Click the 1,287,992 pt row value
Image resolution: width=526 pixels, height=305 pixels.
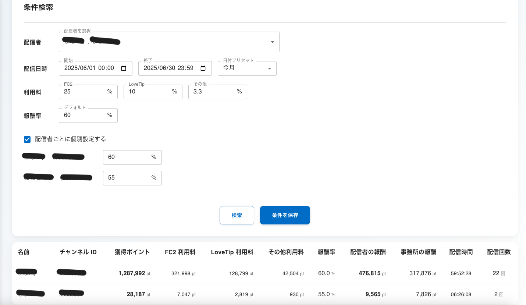click(x=132, y=273)
